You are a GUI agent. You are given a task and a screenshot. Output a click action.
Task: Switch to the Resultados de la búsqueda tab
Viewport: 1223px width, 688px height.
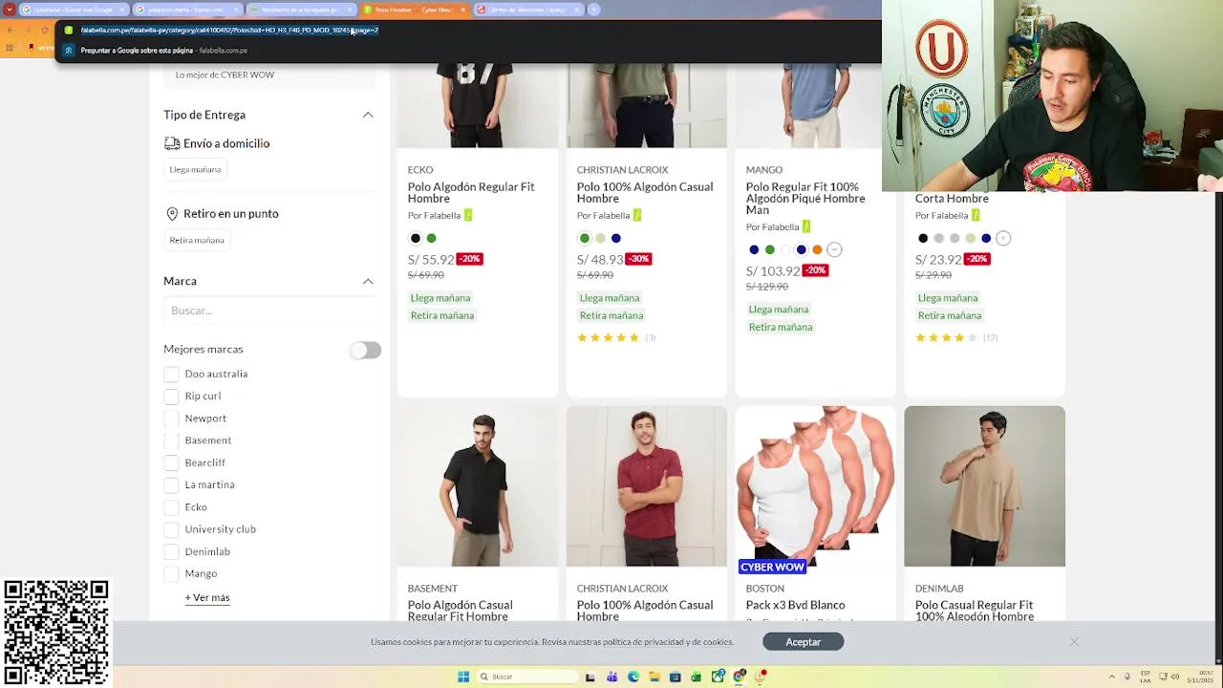point(300,10)
